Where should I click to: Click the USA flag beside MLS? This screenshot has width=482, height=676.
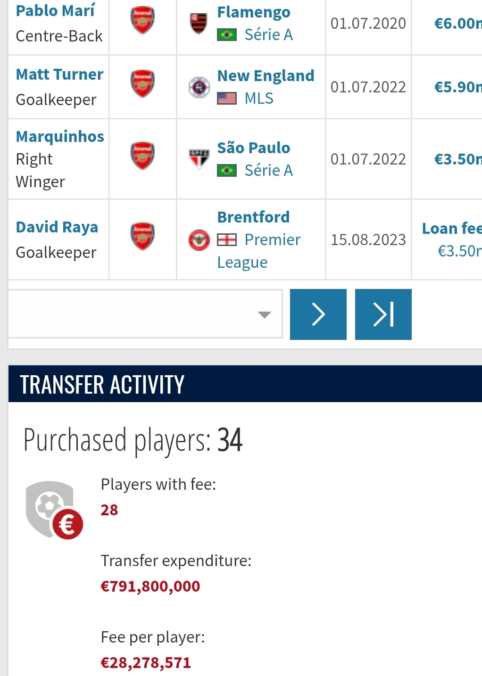pyautogui.click(x=227, y=99)
